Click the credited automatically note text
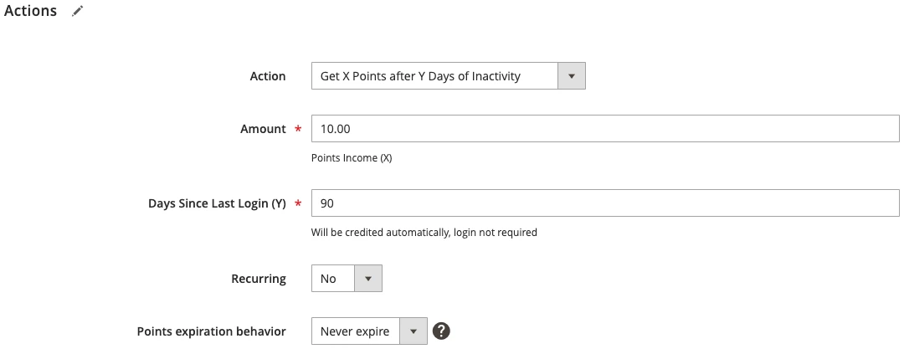This screenshot has width=904, height=349. (x=424, y=232)
